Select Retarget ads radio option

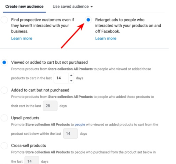pos(88,20)
